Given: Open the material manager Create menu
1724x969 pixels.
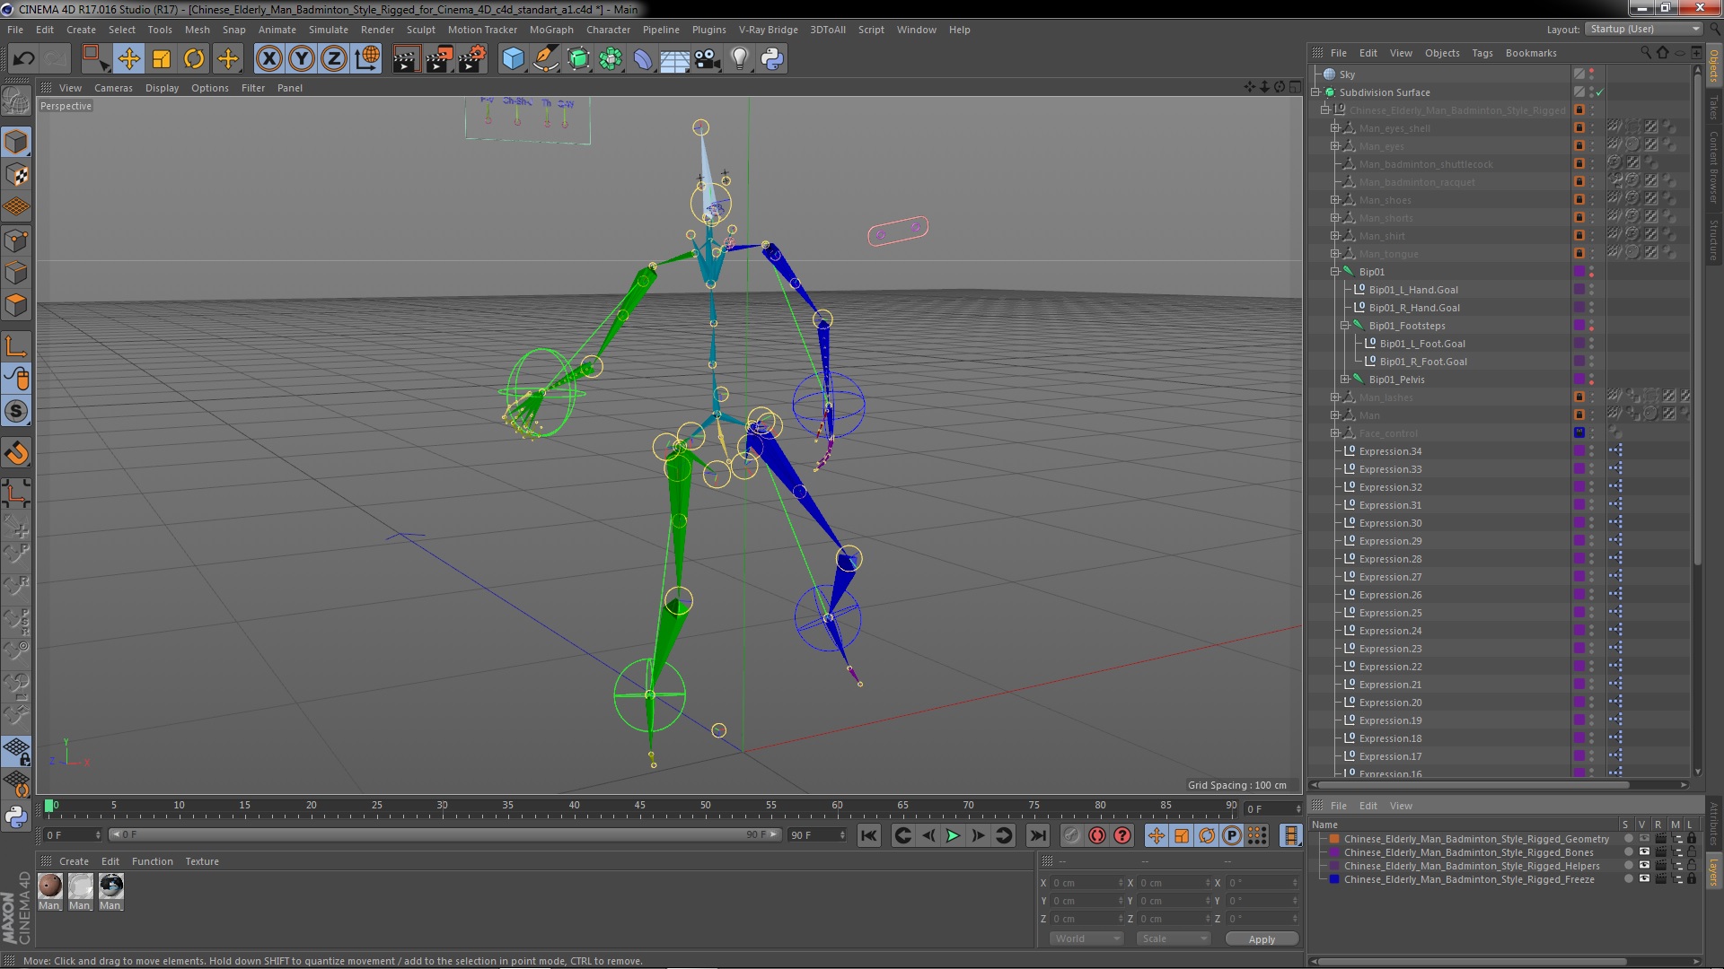Looking at the screenshot, I should [74, 861].
